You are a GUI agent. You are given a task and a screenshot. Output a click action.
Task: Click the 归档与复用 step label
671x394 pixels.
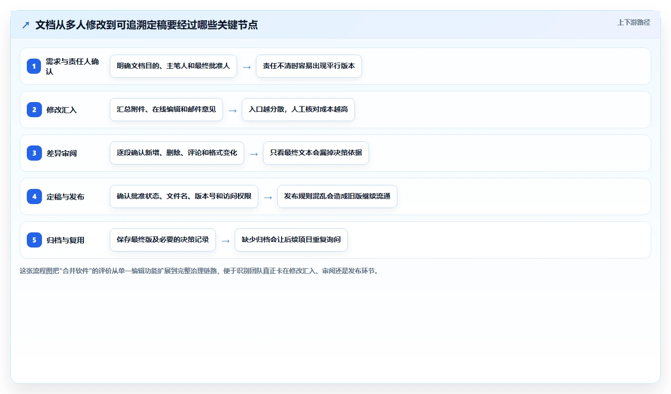click(x=65, y=240)
